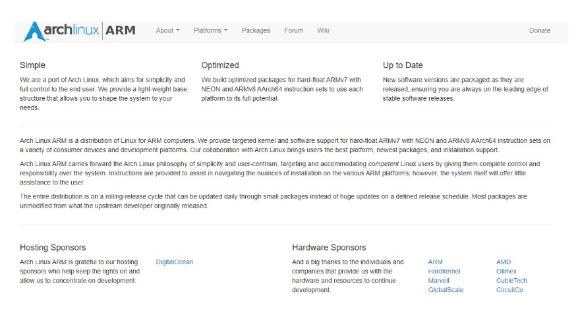Follow the Hardkernel sponsor link
The height and width of the screenshot is (313, 580).
444,271
